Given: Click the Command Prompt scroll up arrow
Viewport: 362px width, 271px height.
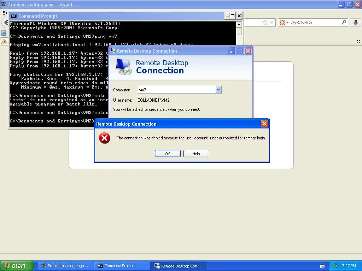Looking at the screenshot, I should pos(239,24).
